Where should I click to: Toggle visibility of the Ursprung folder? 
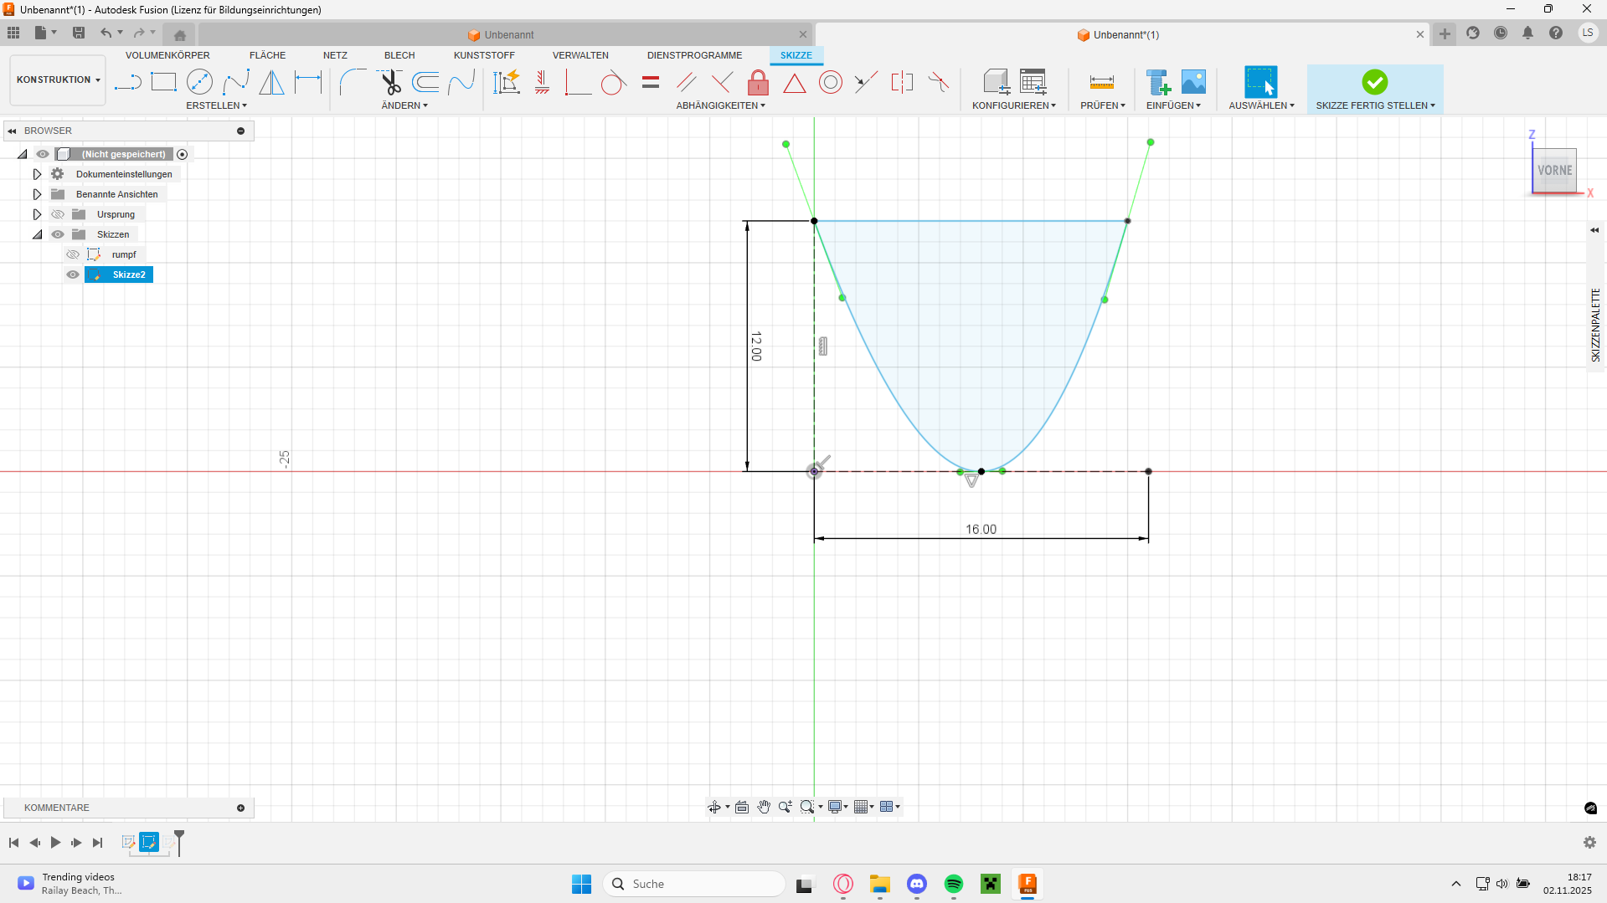tap(57, 213)
